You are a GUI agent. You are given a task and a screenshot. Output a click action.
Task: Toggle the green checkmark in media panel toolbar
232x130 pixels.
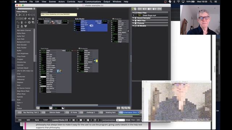133,9
